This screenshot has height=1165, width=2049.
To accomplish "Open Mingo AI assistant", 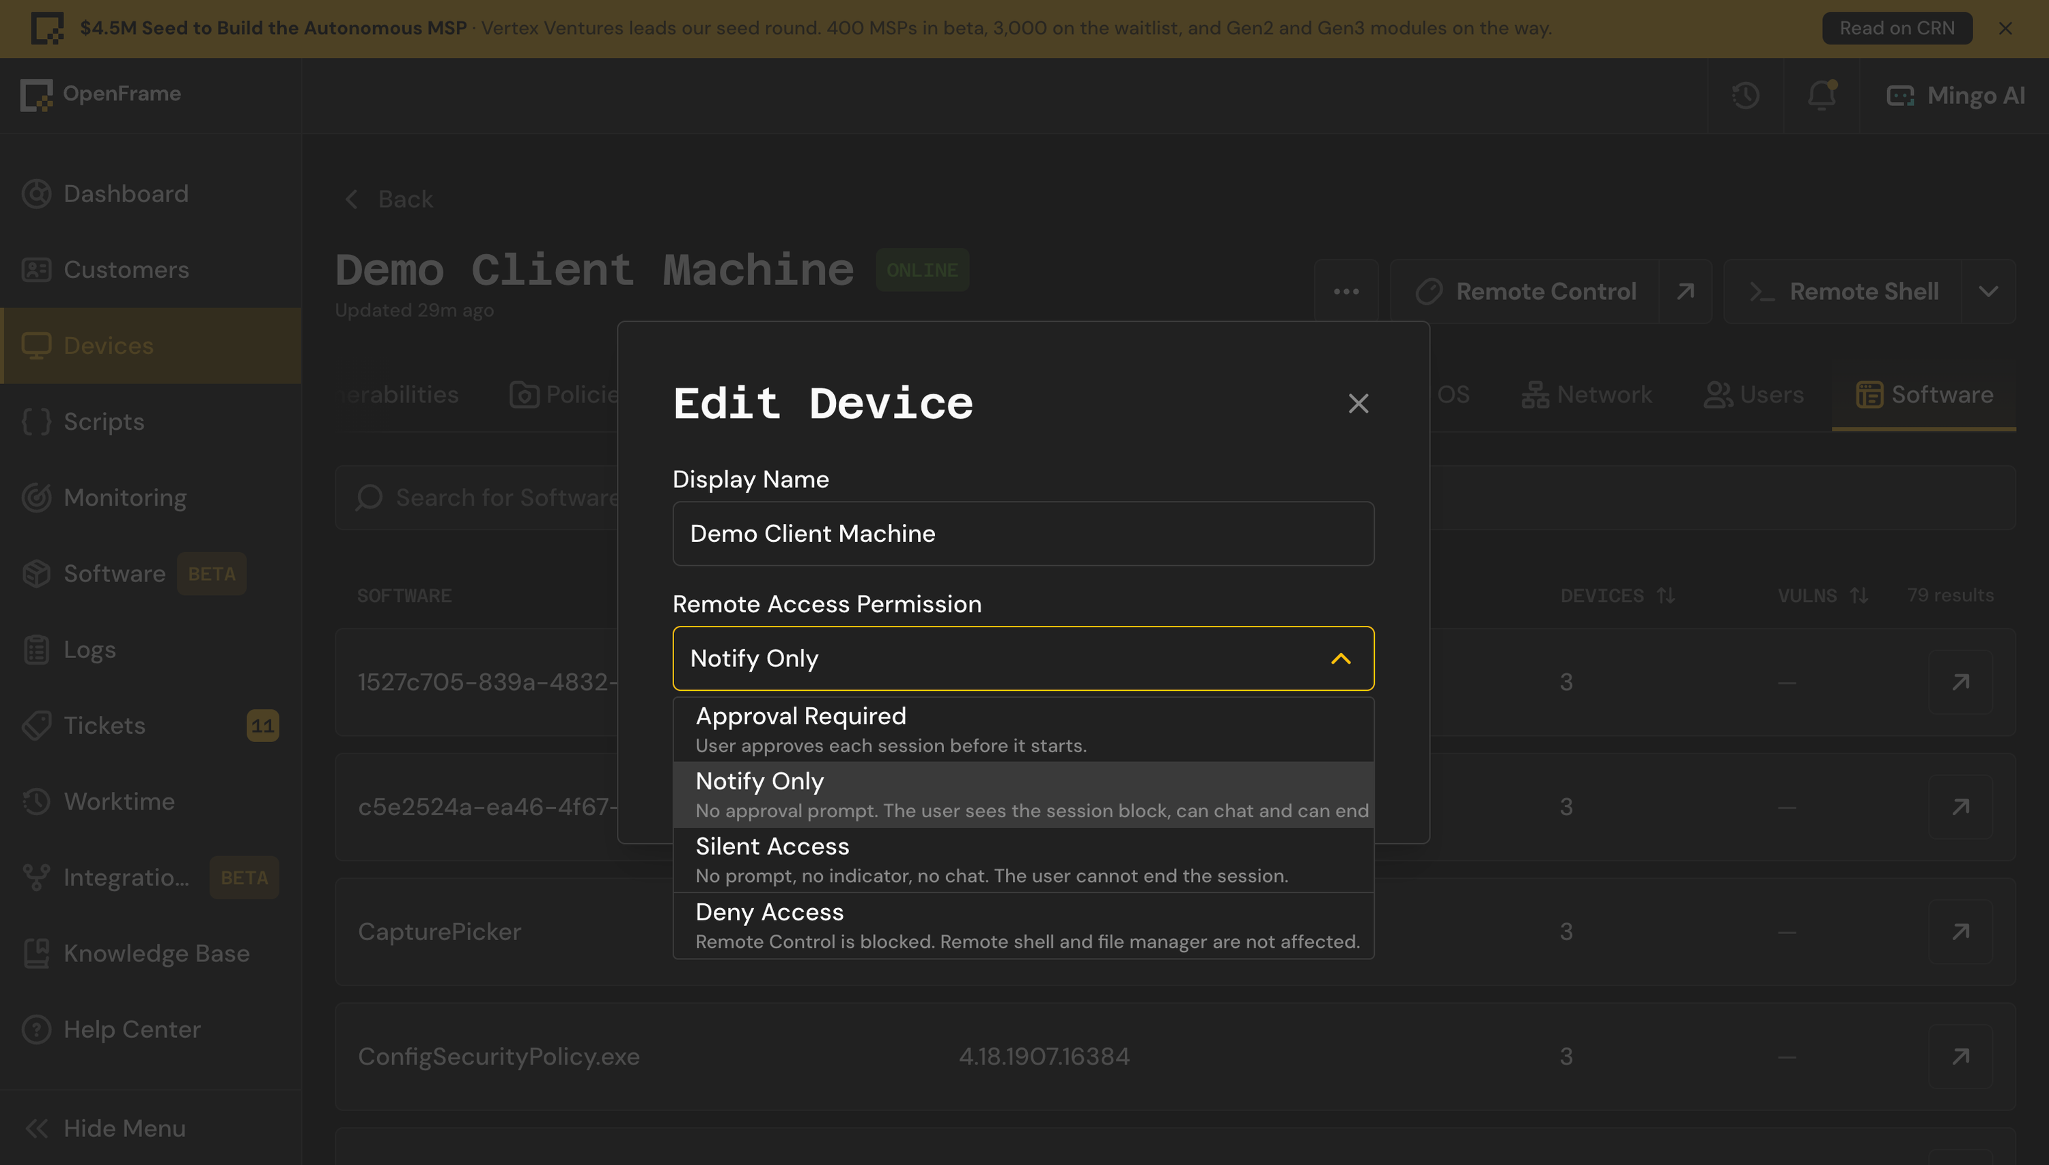I will click(1955, 95).
